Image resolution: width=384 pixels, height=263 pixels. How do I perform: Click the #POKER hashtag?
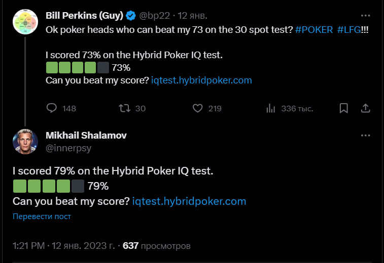[x=315, y=30]
